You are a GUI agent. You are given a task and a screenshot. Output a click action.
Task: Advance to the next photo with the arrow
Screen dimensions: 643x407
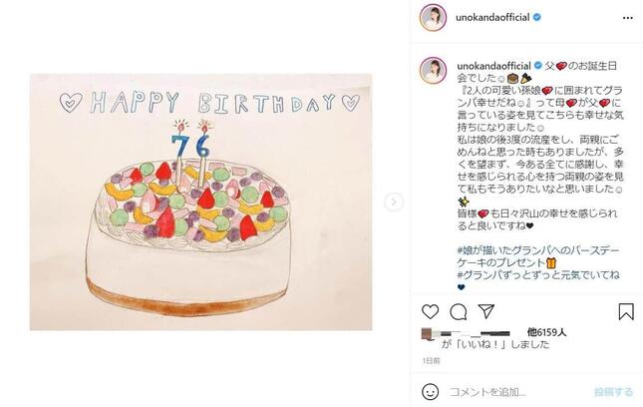(394, 202)
